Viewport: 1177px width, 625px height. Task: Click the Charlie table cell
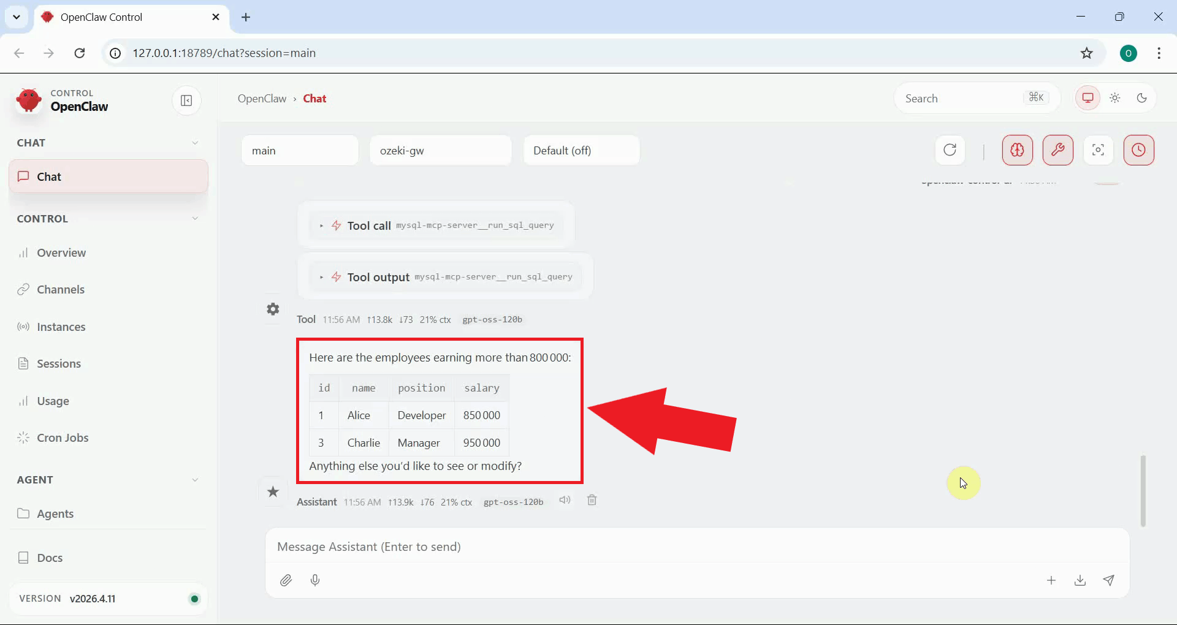[x=364, y=442]
